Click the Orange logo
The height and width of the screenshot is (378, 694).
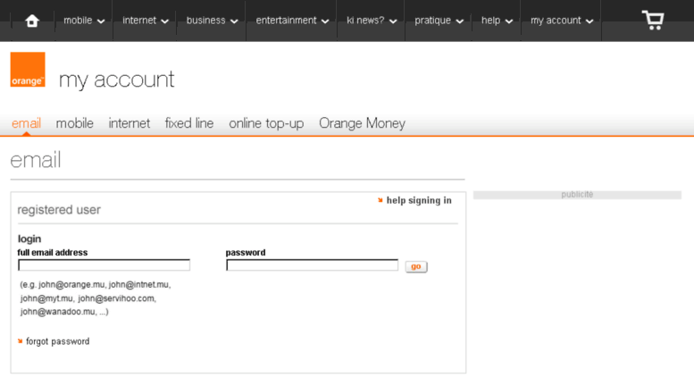pyautogui.click(x=28, y=70)
